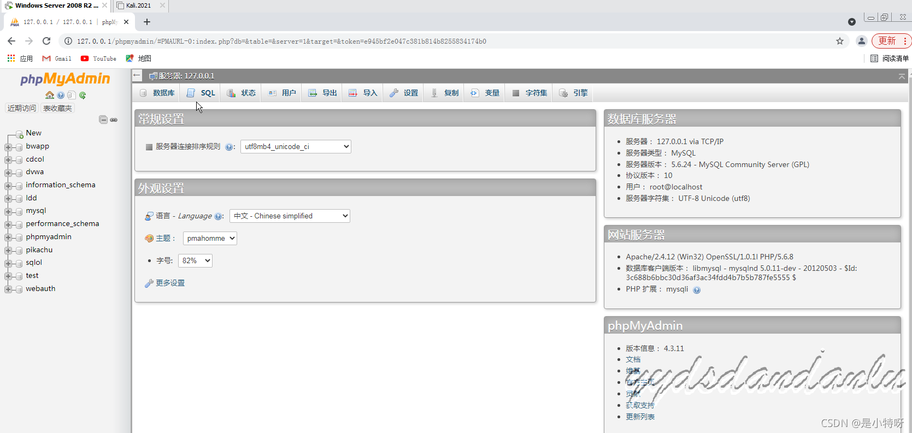This screenshot has width=912, height=433.
Task: Open the 状态 status tab
Action: tap(241, 93)
